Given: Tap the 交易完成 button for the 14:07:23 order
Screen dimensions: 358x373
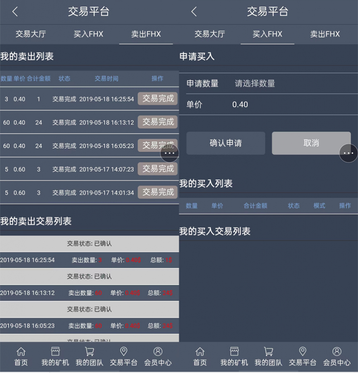Looking at the screenshot, I should [158, 169].
